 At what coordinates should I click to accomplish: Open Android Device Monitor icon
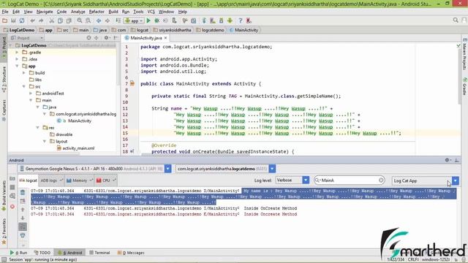[230, 20]
